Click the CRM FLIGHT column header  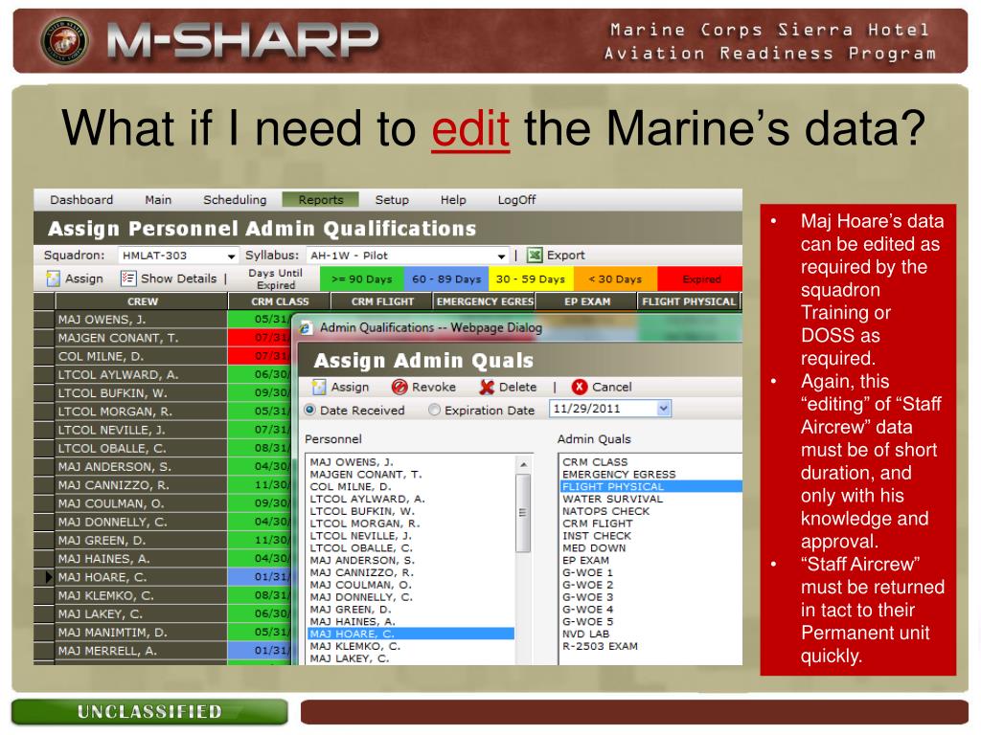pyautogui.click(x=382, y=301)
